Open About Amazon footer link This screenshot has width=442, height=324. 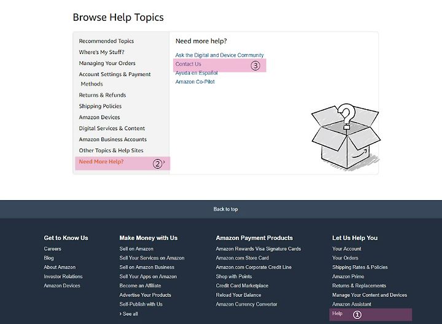tap(60, 267)
